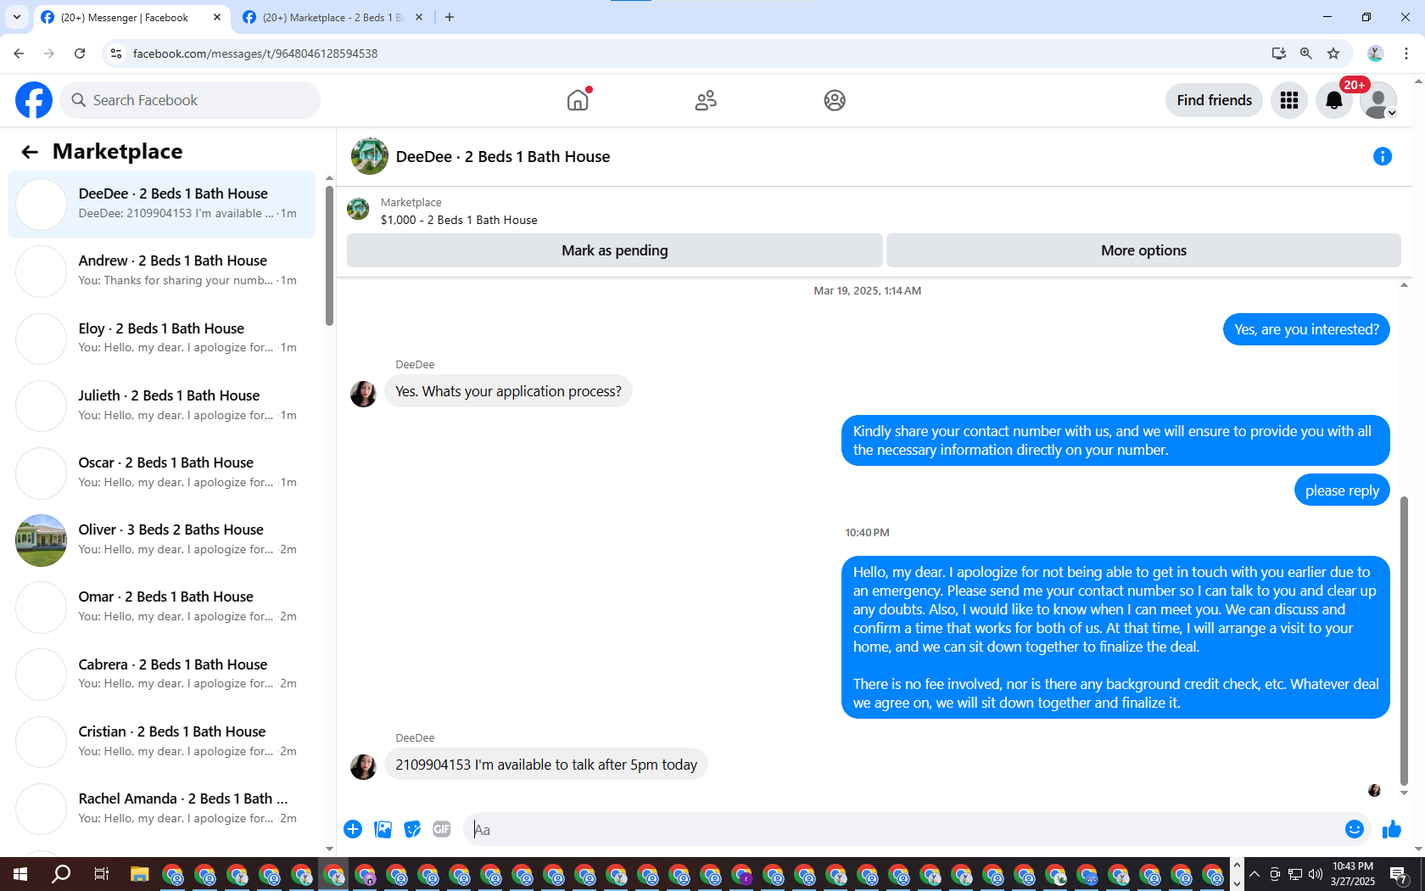Open a new browser tab
Viewport: 1425px width, 891px height.
click(x=450, y=18)
